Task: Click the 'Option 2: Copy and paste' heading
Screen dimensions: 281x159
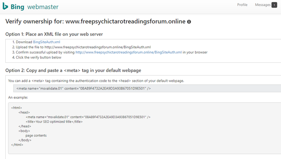Action: (73, 70)
